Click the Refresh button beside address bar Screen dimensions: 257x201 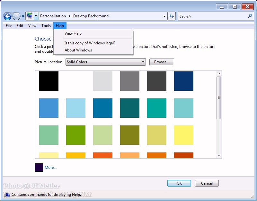(x=172, y=16)
